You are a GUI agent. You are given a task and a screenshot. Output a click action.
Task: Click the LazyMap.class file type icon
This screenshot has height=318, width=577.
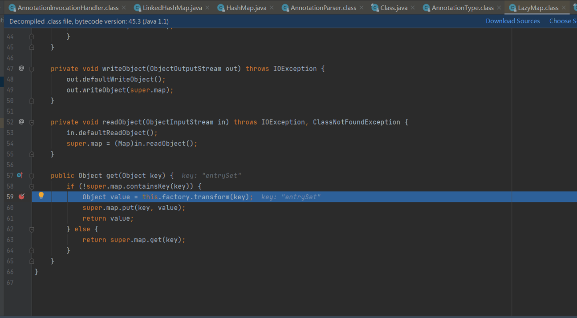512,8
